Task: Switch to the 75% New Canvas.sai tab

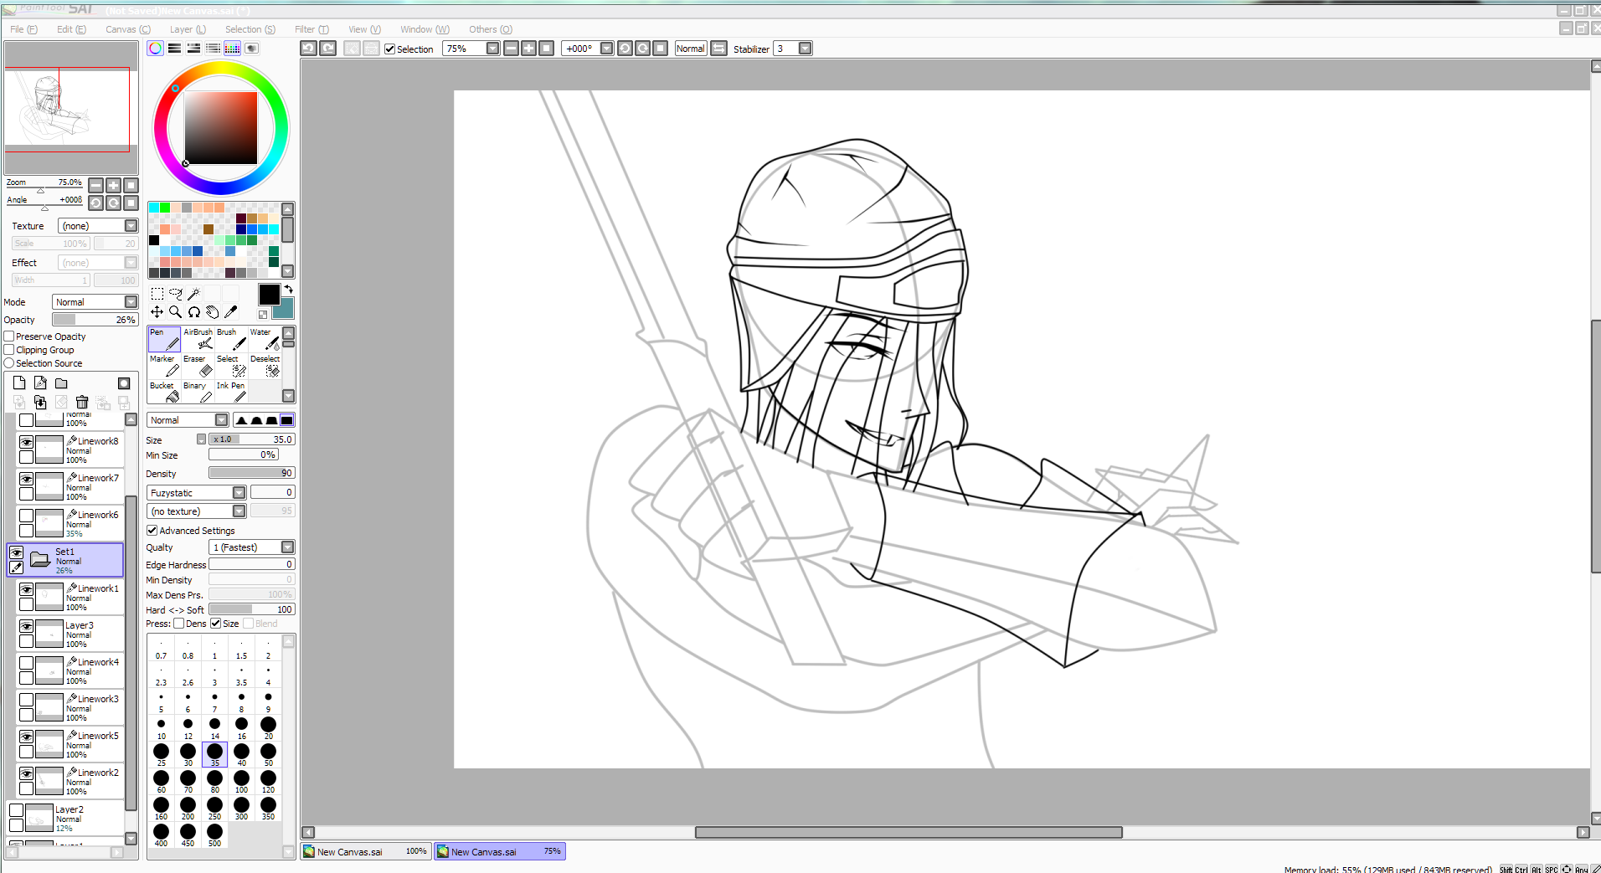Action: point(498,850)
